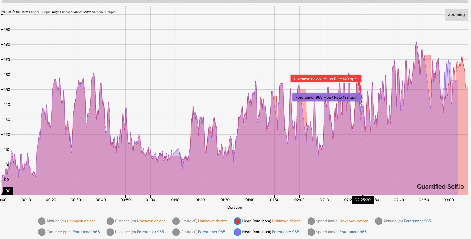Hide purple Heart Rate Forerunner 965 series

click(237, 232)
